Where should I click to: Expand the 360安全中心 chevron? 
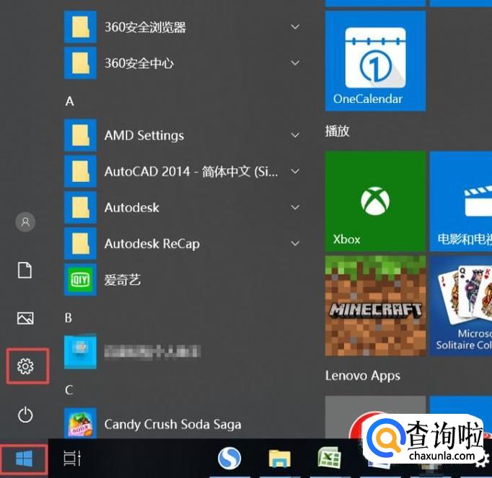(295, 63)
